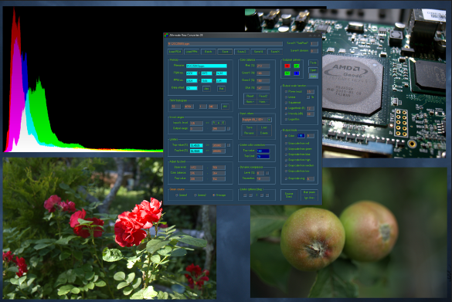Viewport: 452px width, 302px height.
Task: Click the Reset2 button under color balance
Action: 263,97
